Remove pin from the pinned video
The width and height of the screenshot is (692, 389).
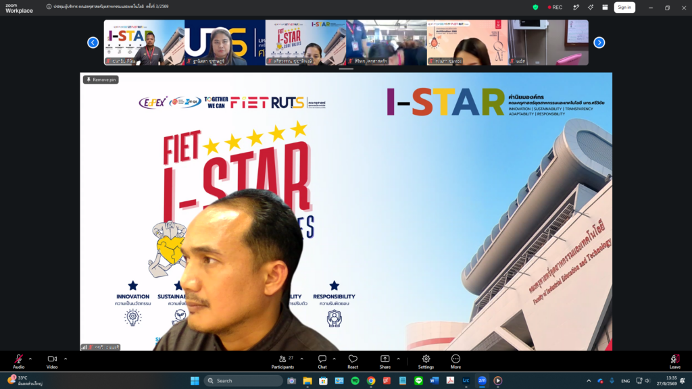[x=101, y=80]
